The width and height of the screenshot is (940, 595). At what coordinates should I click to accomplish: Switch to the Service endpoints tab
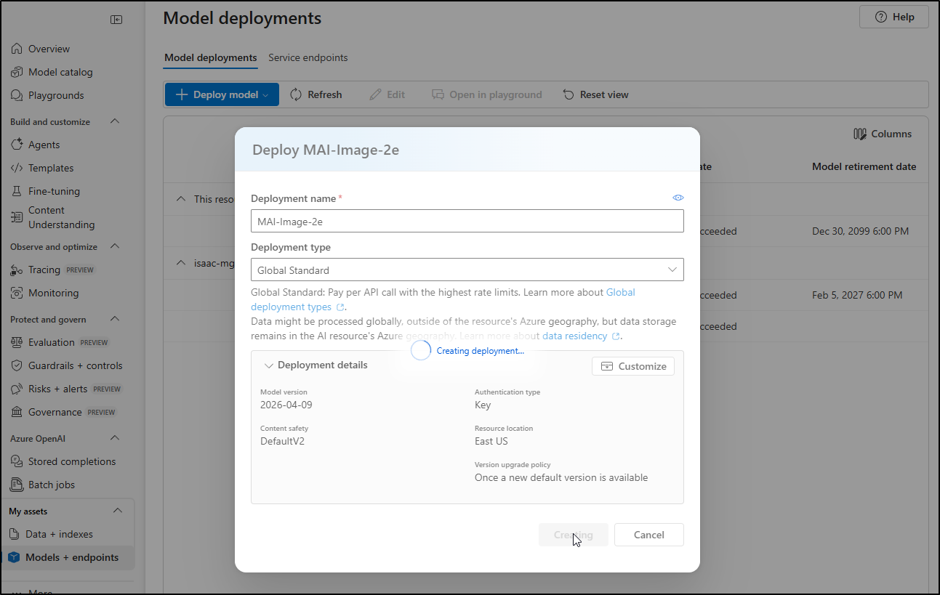click(x=308, y=57)
